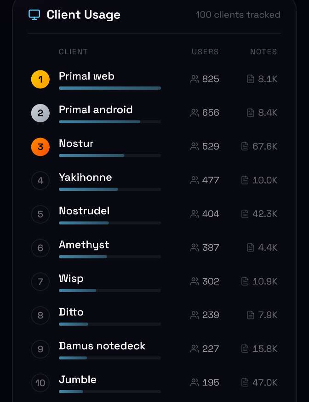Click the gold rank 1 badge

[x=40, y=79]
